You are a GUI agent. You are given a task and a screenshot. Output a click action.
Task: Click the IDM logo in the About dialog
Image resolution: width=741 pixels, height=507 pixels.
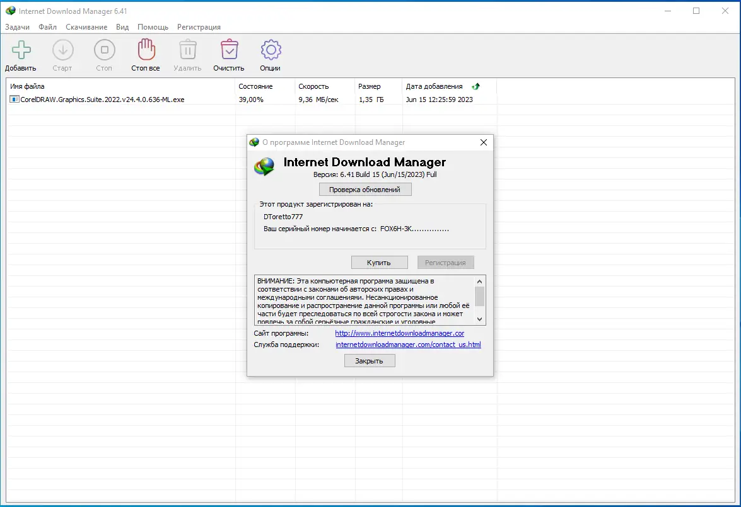tap(264, 166)
